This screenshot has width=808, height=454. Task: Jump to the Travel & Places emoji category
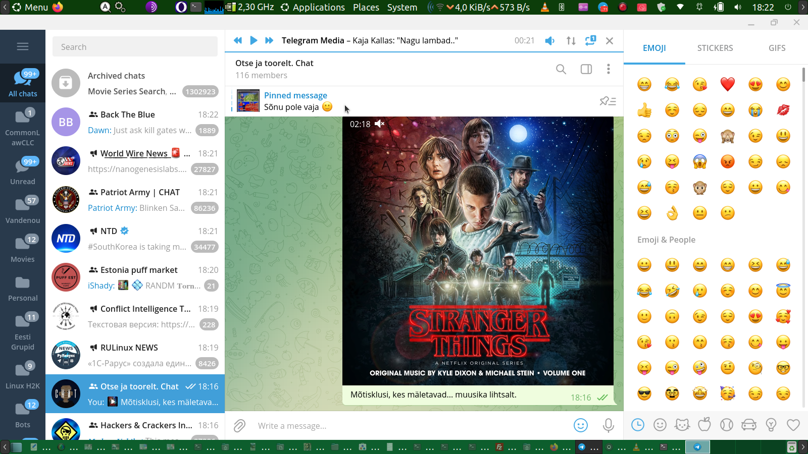[x=749, y=425]
